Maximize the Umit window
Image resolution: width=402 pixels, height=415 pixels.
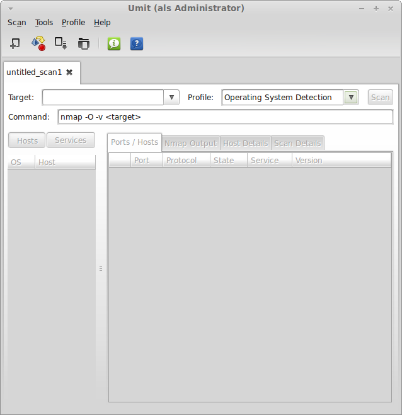click(376, 9)
